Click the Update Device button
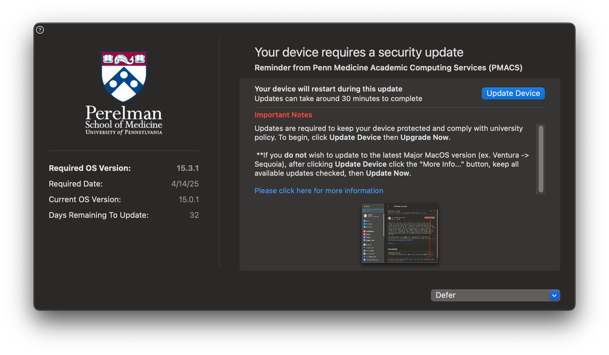The image size is (609, 355). [513, 93]
